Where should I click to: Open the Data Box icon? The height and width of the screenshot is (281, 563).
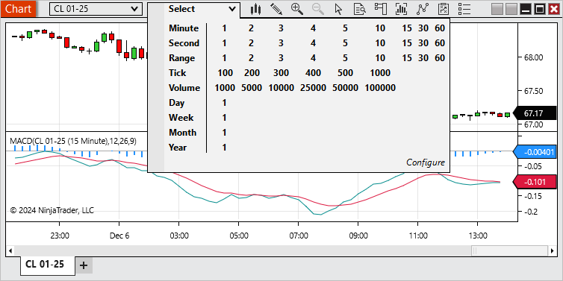359,9
